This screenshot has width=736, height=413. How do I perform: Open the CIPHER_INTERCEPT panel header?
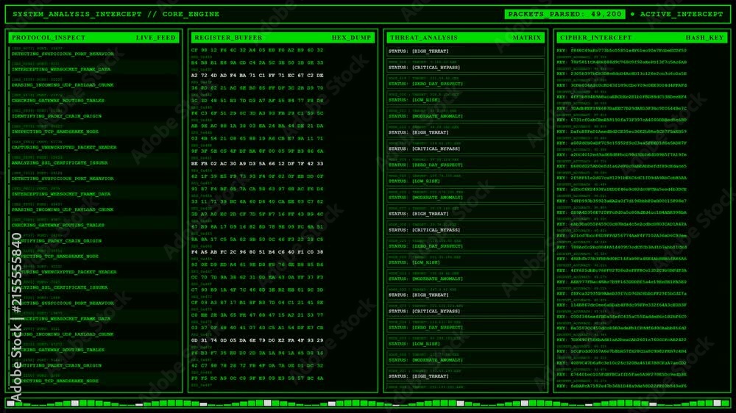coord(642,37)
